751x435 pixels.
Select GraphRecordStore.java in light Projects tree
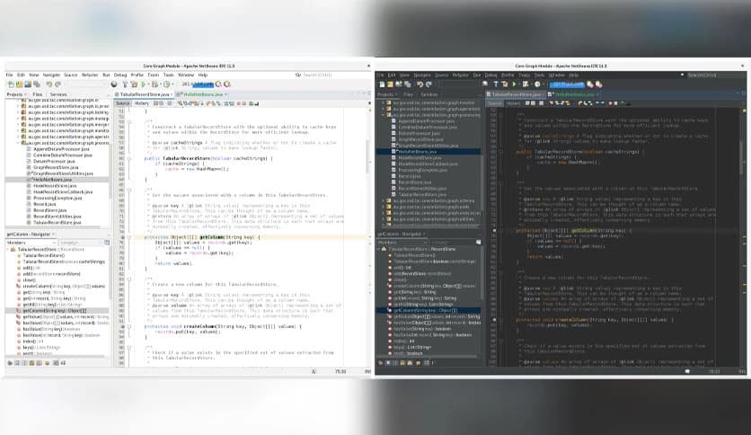(x=56, y=168)
